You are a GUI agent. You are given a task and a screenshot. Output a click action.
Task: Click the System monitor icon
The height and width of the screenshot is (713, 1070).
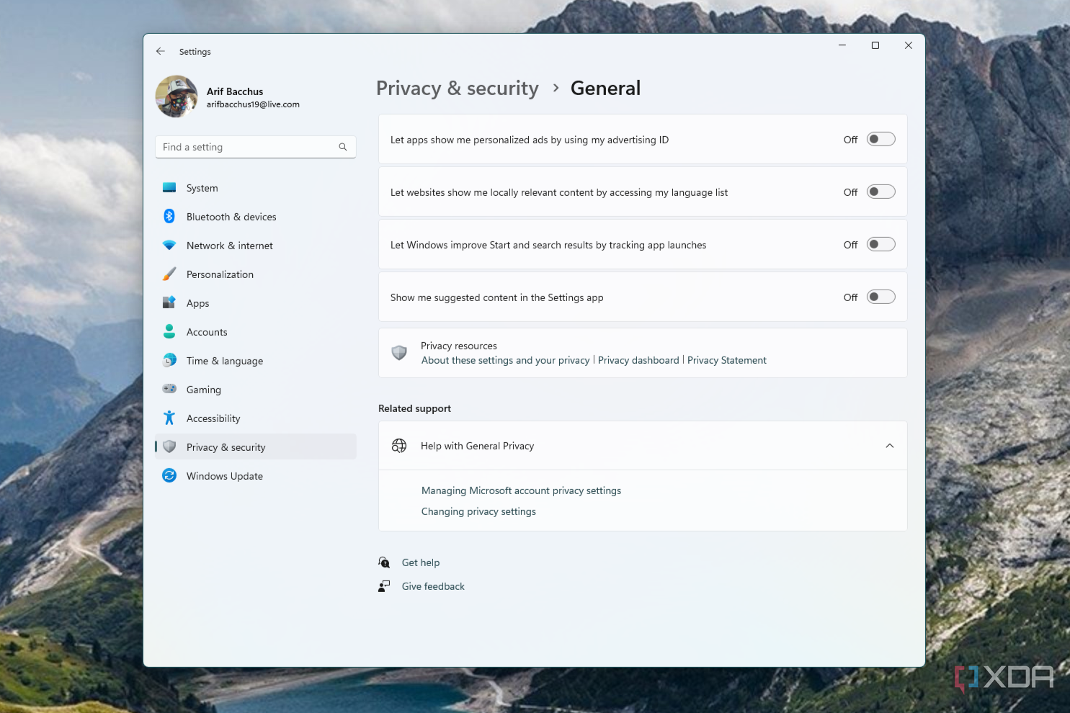point(169,187)
